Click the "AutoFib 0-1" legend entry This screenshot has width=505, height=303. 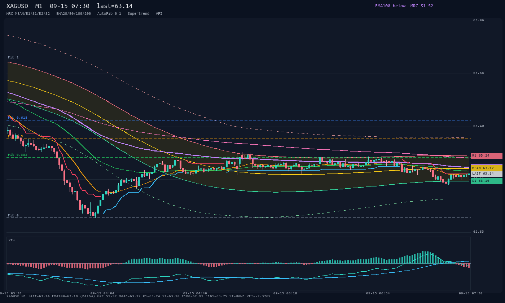pos(109,14)
